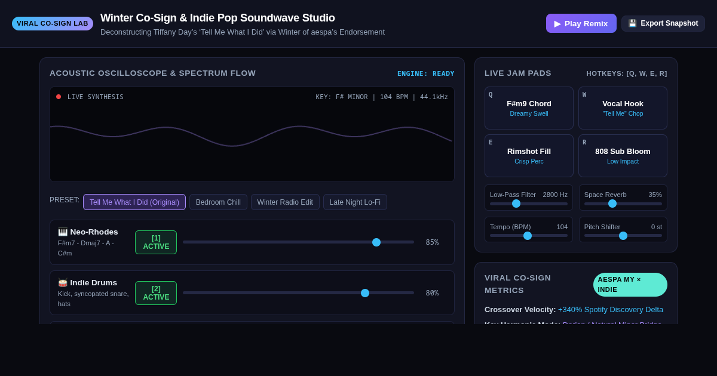Viewport: 717px width, 376px height.
Task: Click the 85% Neo-Rhodes level value
Action: pos(432,242)
